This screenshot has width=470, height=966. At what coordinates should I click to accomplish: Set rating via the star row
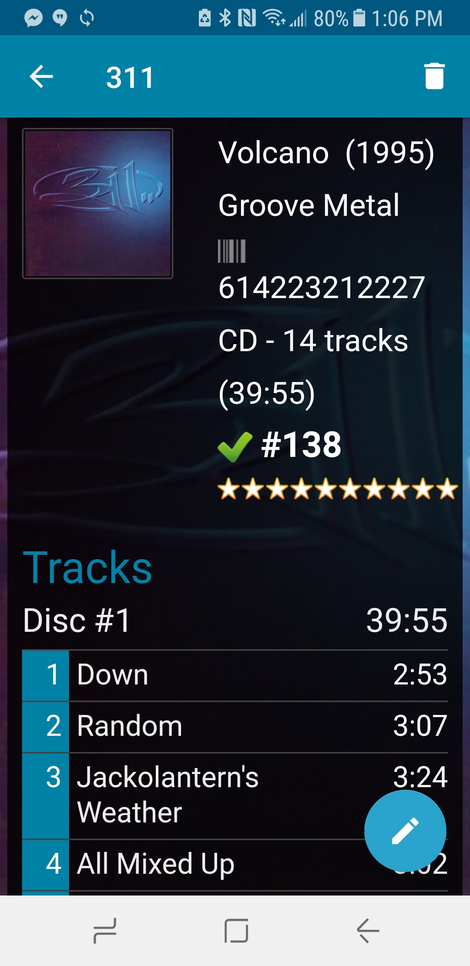pyautogui.click(x=338, y=489)
